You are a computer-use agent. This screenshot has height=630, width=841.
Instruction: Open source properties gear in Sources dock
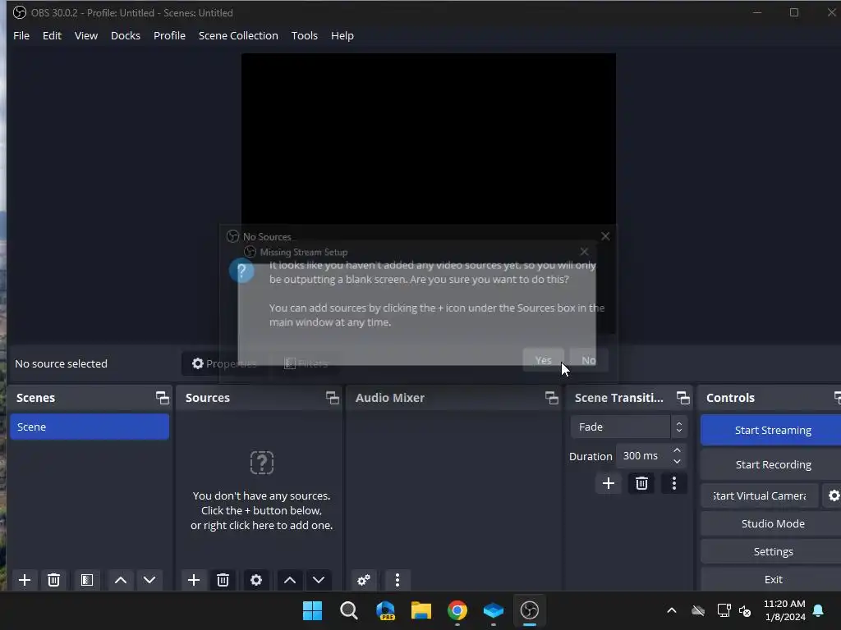pos(256,580)
